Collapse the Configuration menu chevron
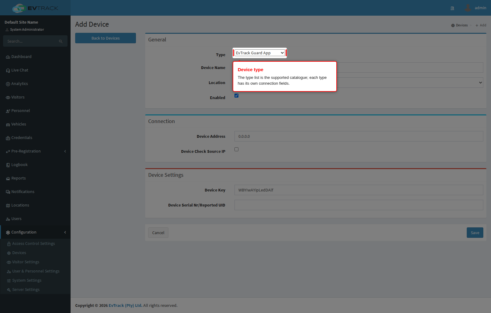The height and width of the screenshot is (313, 491). (x=65, y=232)
